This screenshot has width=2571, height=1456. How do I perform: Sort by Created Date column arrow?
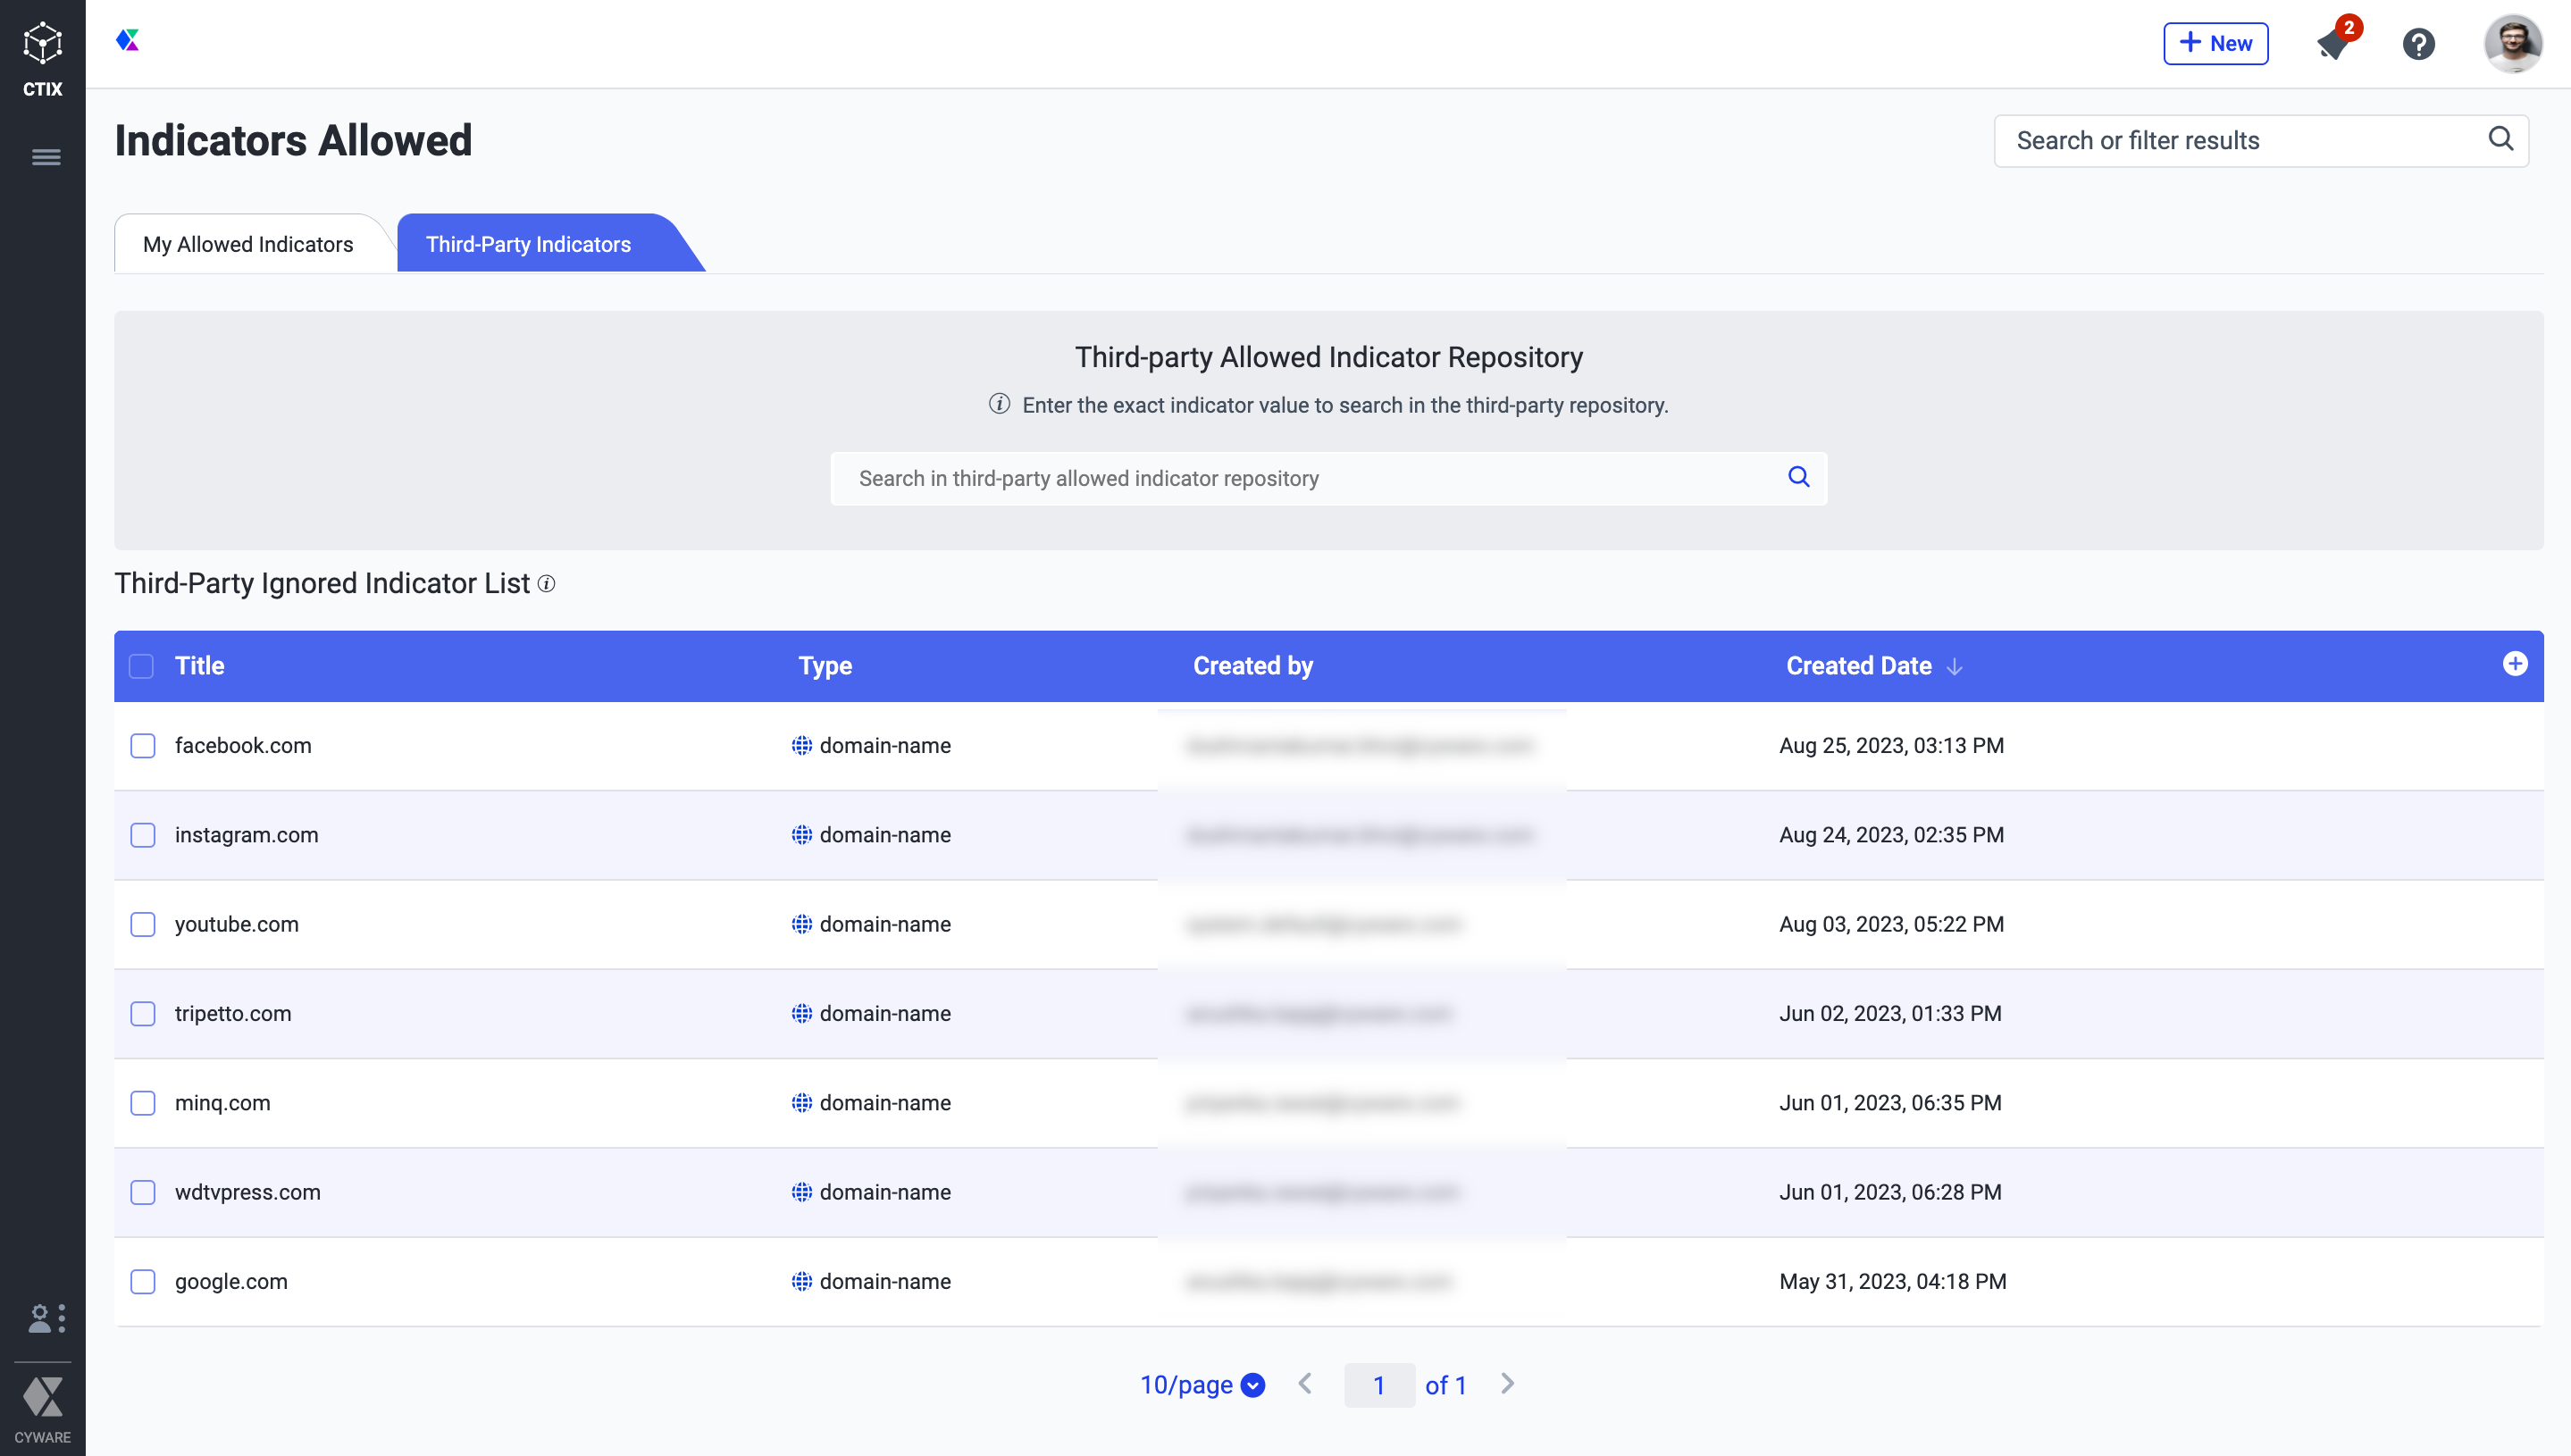[1955, 667]
